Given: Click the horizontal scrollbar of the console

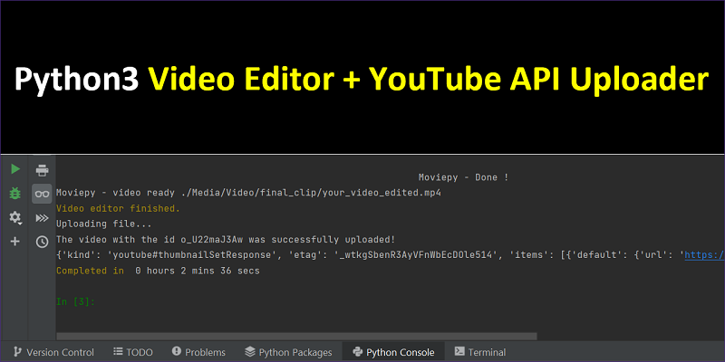Looking at the screenshot, I should pos(296,336).
